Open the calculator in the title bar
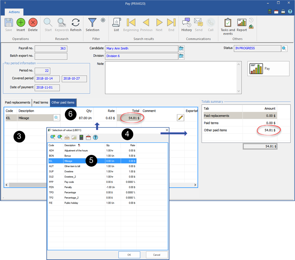 (x=270, y=11)
